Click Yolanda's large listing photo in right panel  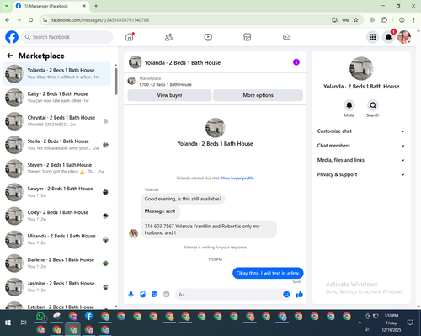361,68
